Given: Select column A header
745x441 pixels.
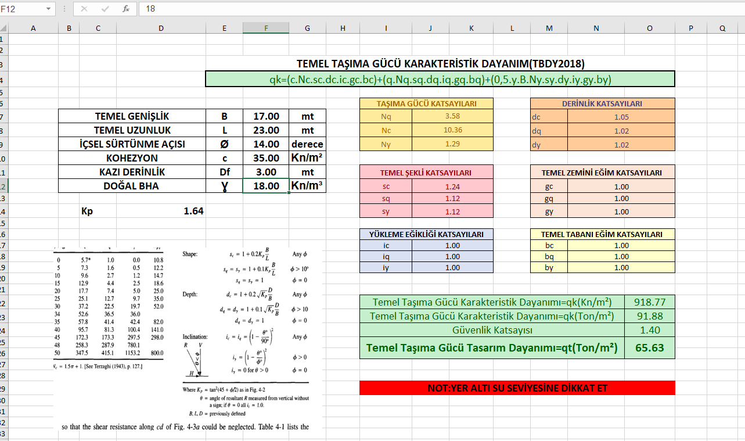Looking at the screenshot, I should coord(33,28).
